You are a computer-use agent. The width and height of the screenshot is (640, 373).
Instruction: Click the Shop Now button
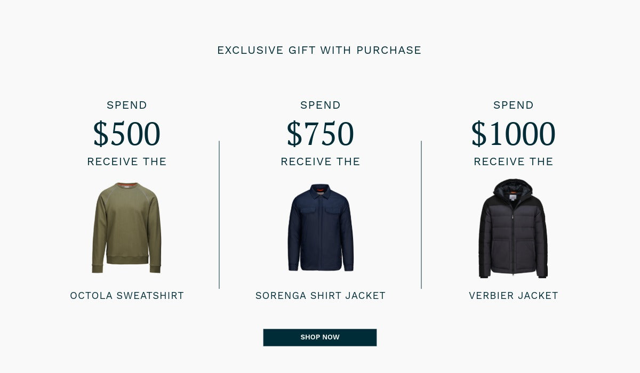[x=319, y=337]
